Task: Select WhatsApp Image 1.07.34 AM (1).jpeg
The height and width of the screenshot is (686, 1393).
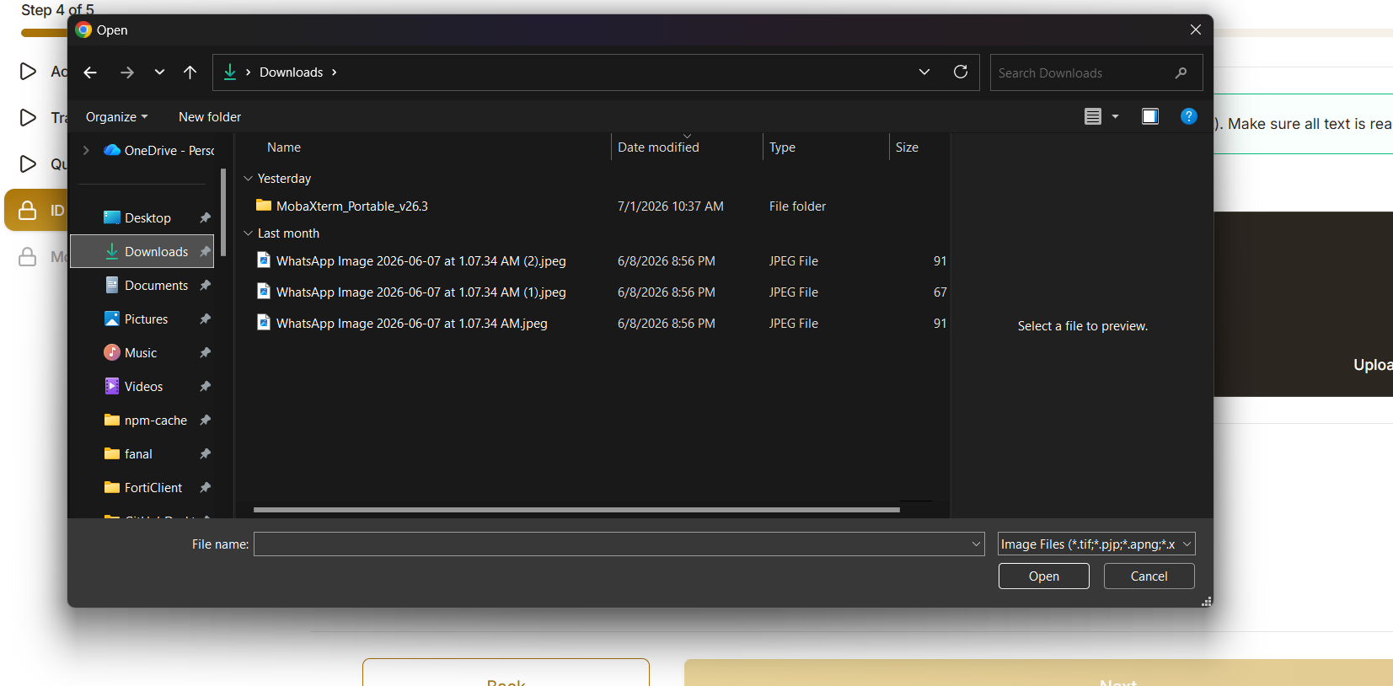Action: [421, 292]
